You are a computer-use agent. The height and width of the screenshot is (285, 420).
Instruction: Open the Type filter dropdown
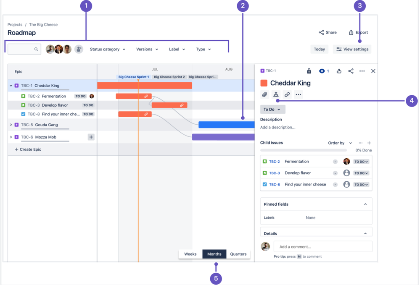point(203,49)
